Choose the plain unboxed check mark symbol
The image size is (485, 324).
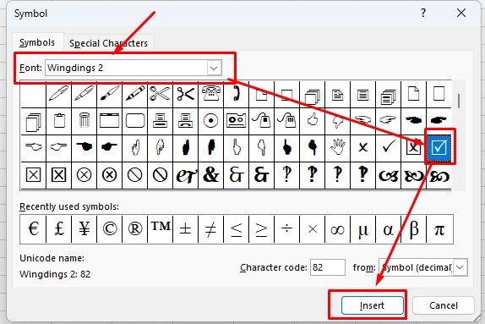click(388, 147)
